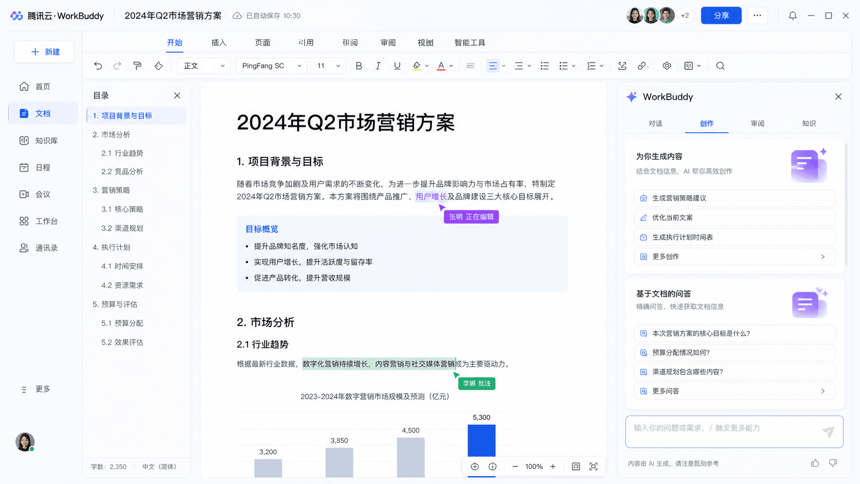This screenshot has height=484, width=860.
Task: Toggle underline formatting
Action: 397,66
